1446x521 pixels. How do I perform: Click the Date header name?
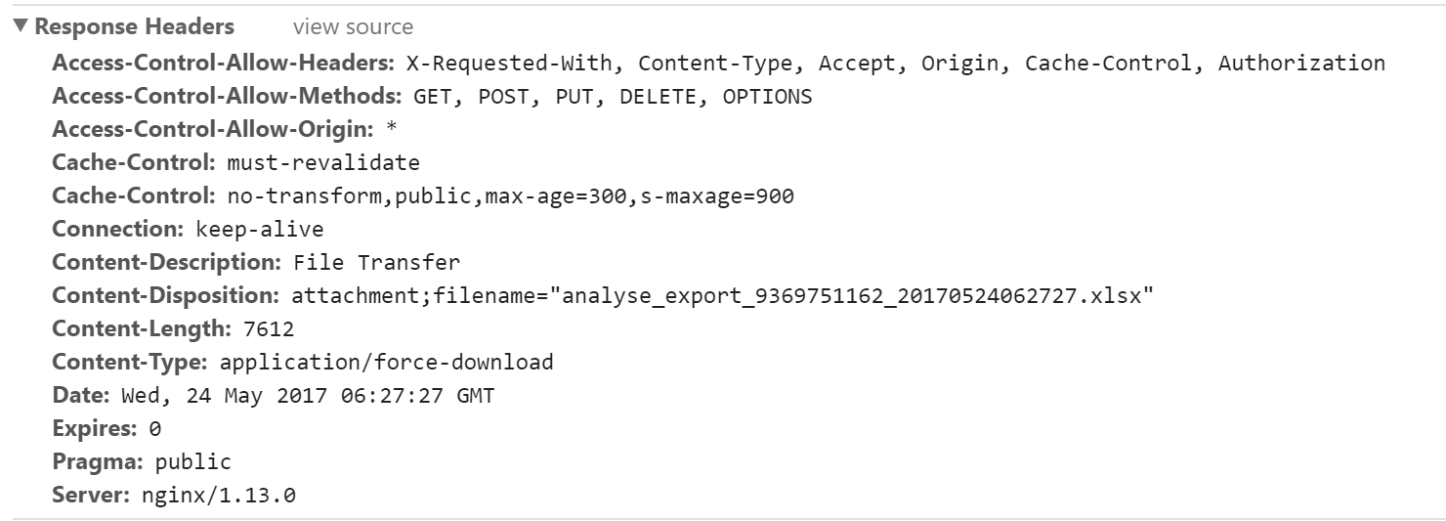(x=81, y=396)
